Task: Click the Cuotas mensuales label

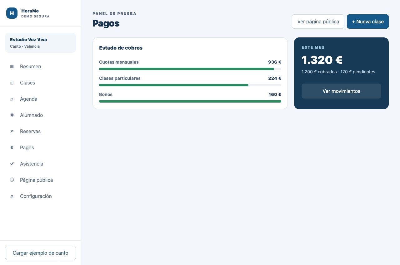Action: (119, 62)
